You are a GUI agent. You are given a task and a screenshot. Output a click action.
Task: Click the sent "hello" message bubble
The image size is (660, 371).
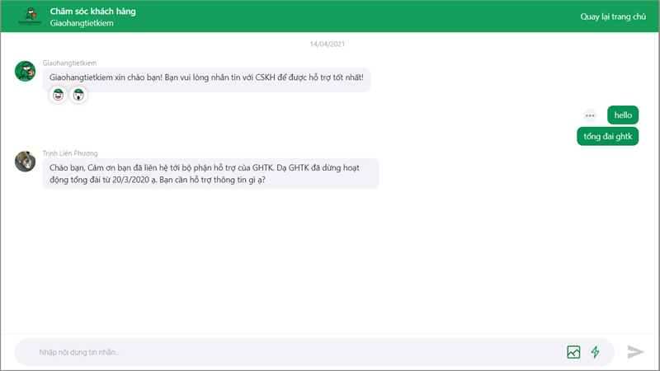click(x=623, y=115)
